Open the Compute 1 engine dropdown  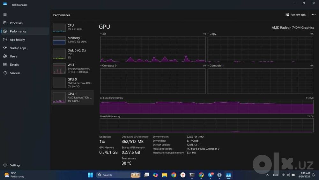tap(215, 66)
